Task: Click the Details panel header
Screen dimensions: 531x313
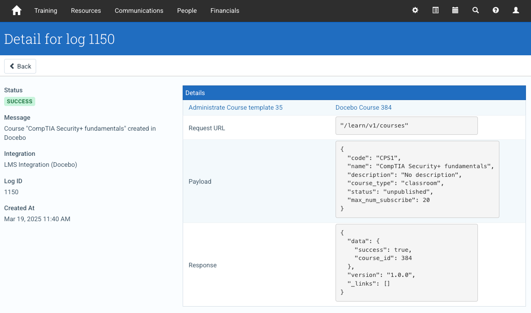Action: pyautogui.click(x=354, y=93)
